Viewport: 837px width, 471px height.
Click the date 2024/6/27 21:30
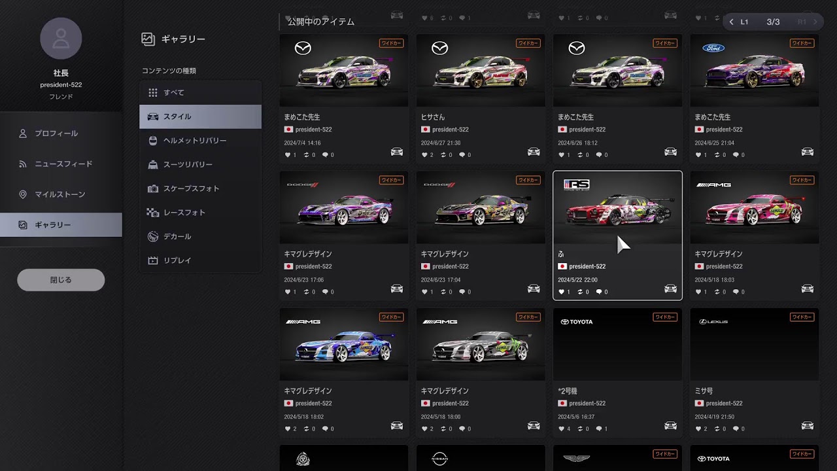tap(441, 143)
